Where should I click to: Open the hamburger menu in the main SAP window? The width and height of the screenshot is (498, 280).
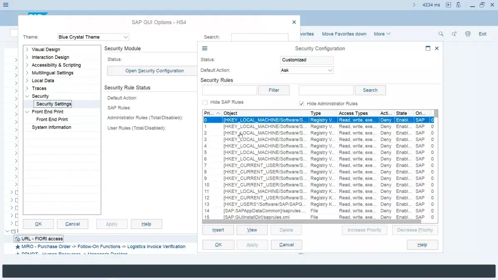tap(5, 5)
